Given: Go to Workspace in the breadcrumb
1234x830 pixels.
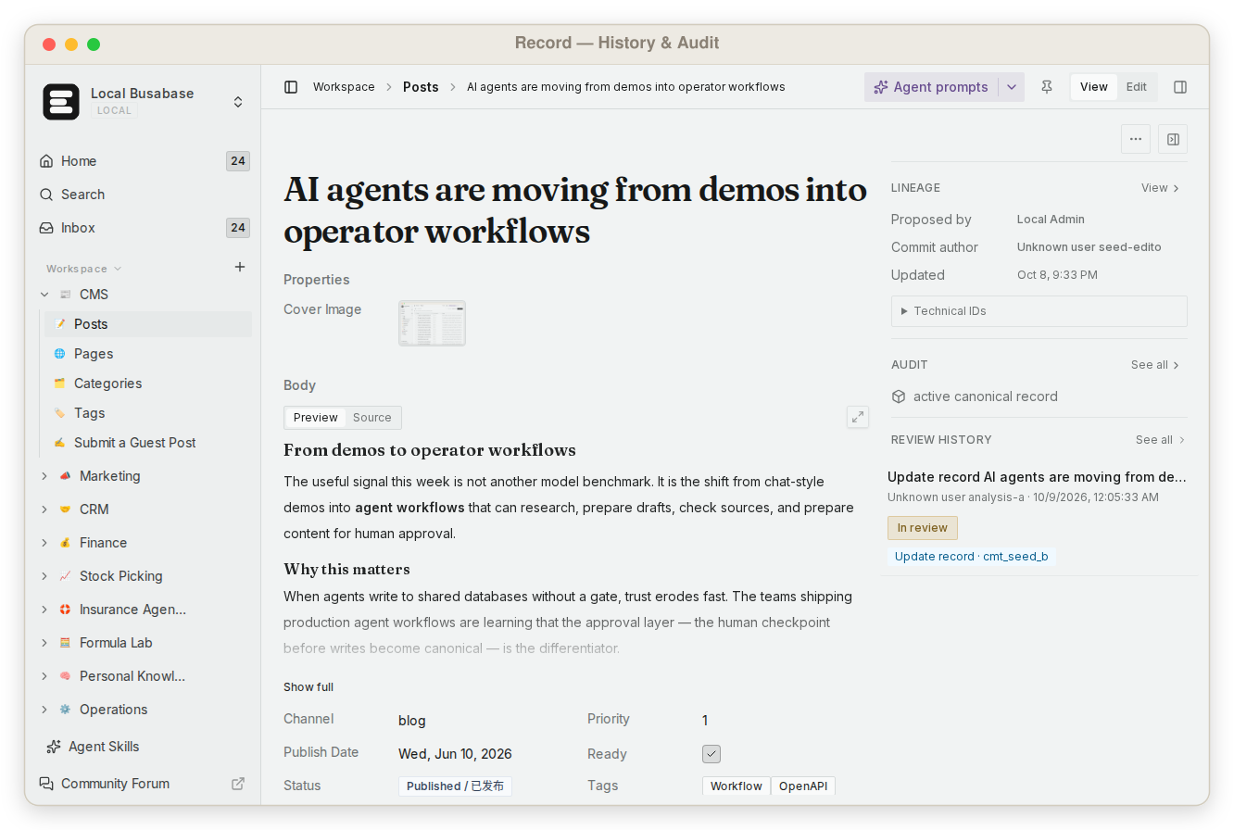Looking at the screenshot, I should 344,87.
